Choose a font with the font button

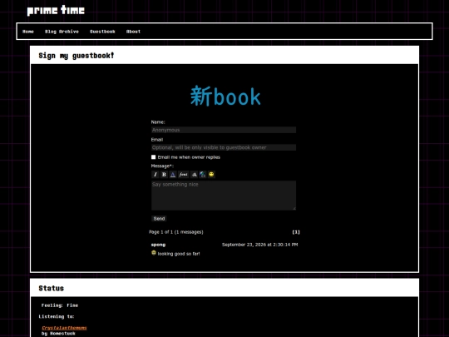[183, 175]
